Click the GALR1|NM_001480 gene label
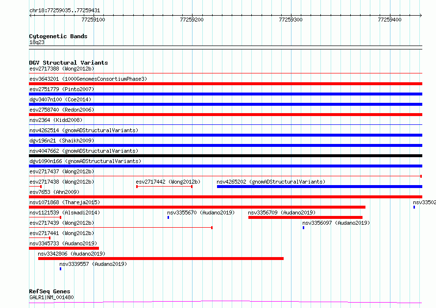The height and width of the screenshot is (308, 436). point(51,297)
